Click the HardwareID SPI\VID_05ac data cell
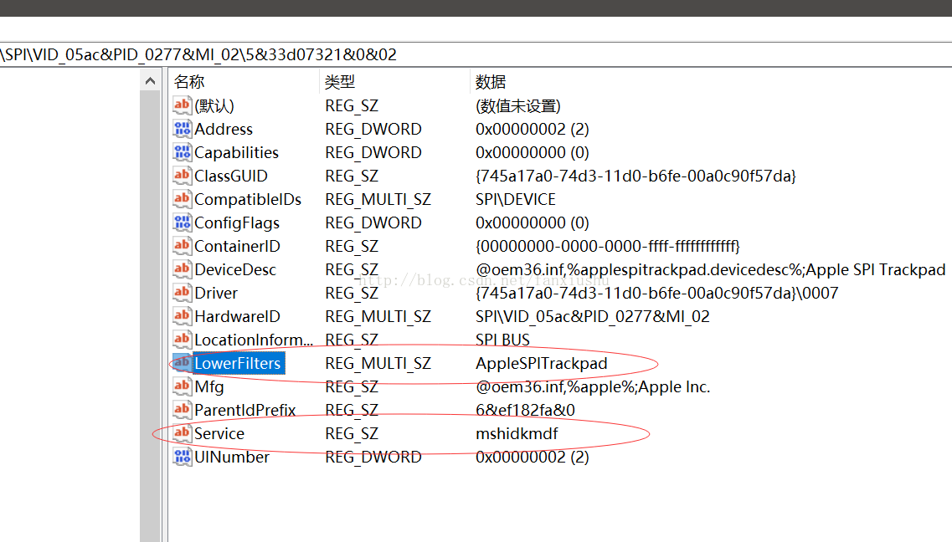The height and width of the screenshot is (542, 952). pos(592,316)
